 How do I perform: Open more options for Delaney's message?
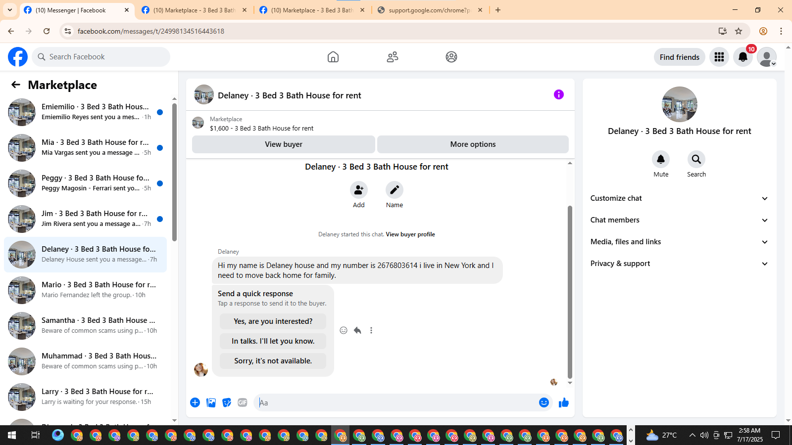[x=371, y=330]
